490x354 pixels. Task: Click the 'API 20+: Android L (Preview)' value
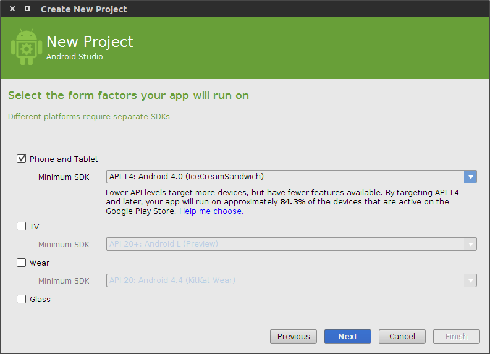164,243
